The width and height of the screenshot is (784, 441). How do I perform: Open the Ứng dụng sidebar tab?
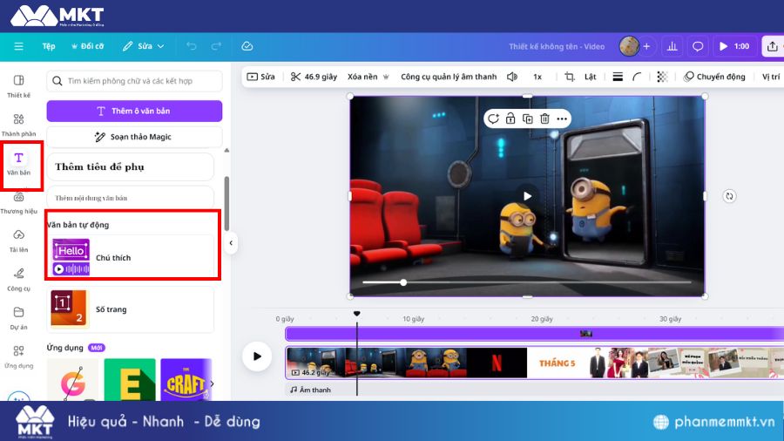pyautogui.click(x=18, y=356)
